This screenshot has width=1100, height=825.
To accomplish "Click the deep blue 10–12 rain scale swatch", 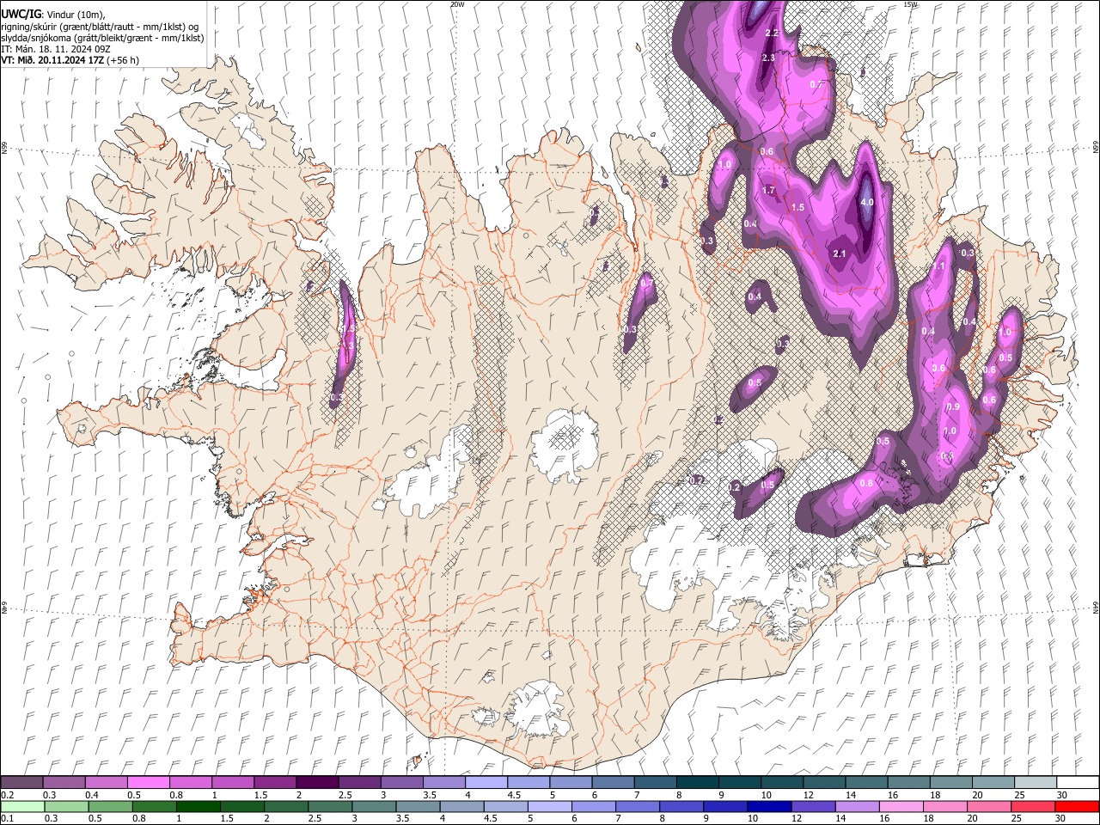I will pos(768,806).
